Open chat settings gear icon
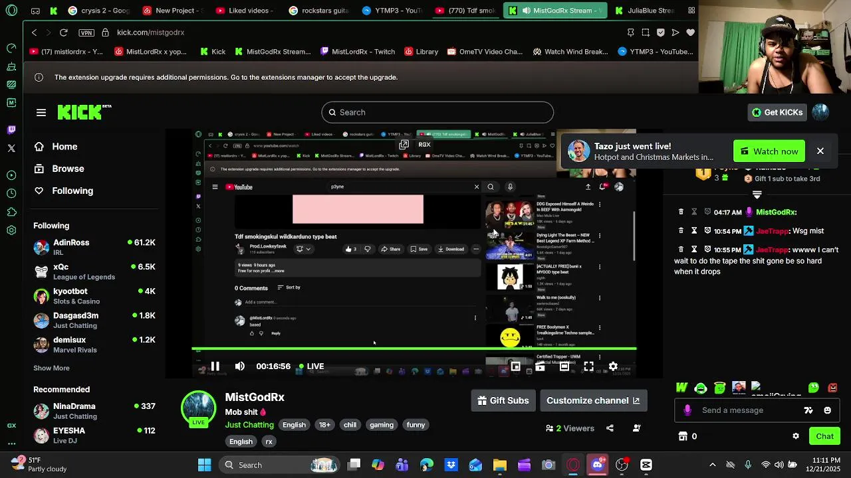This screenshot has width=851, height=478. point(796,436)
